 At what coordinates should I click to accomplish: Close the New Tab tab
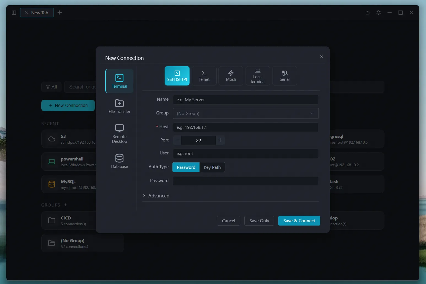27,13
